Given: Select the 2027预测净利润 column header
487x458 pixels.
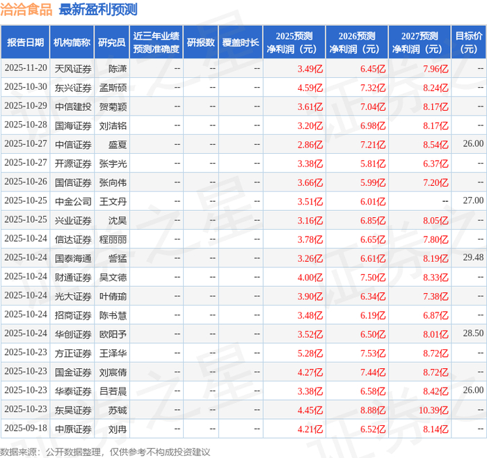Looking at the screenshot, I should tap(420, 42).
